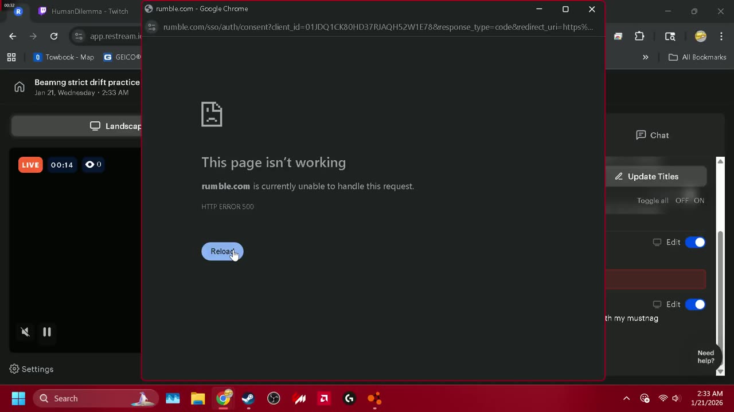Viewport: 734px width, 412px height.
Task: Open the Chrome profile avatar
Action: click(700, 36)
